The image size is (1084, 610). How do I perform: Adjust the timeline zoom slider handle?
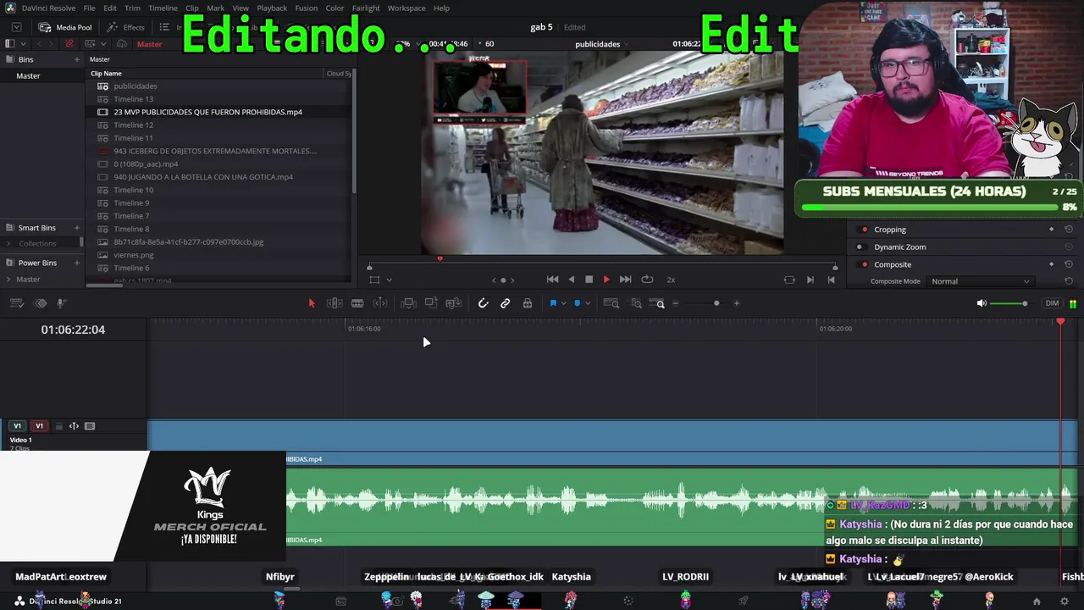click(716, 303)
